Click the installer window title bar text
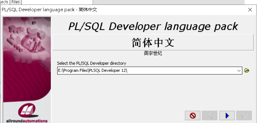 pos(49,9)
